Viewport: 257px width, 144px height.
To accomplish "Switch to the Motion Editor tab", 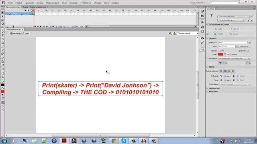I will (x=38, y=7).
